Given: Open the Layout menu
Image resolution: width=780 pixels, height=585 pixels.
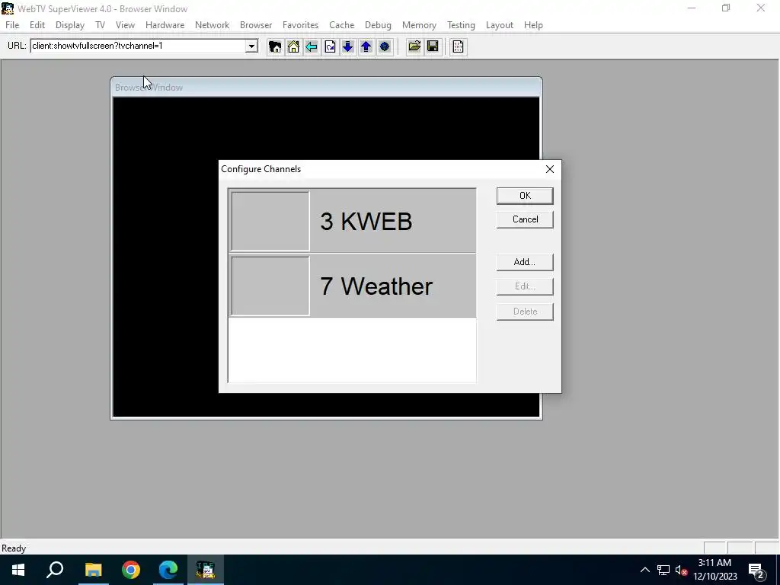Looking at the screenshot, I should pyautogui.click(x=500, y=25).
